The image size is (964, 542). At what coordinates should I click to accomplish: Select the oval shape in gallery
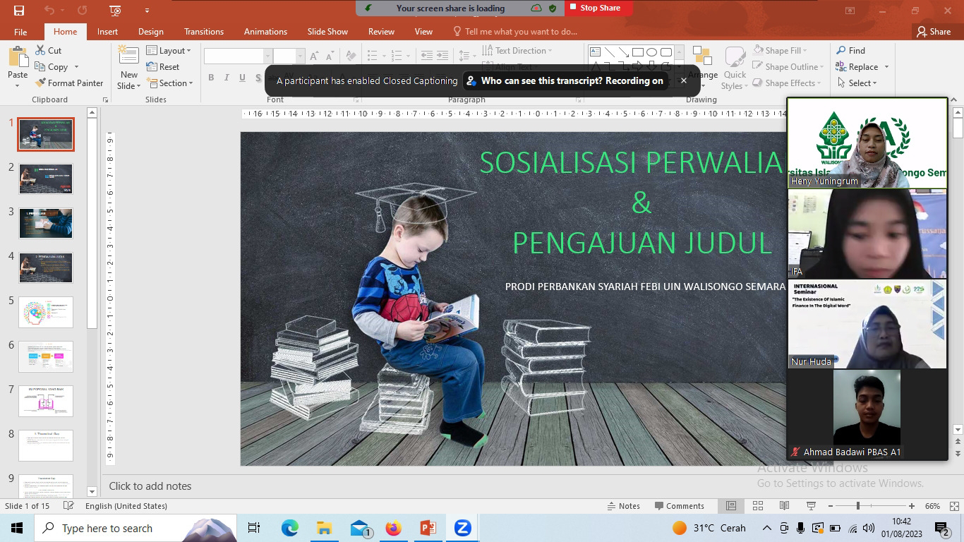point(652,52)
